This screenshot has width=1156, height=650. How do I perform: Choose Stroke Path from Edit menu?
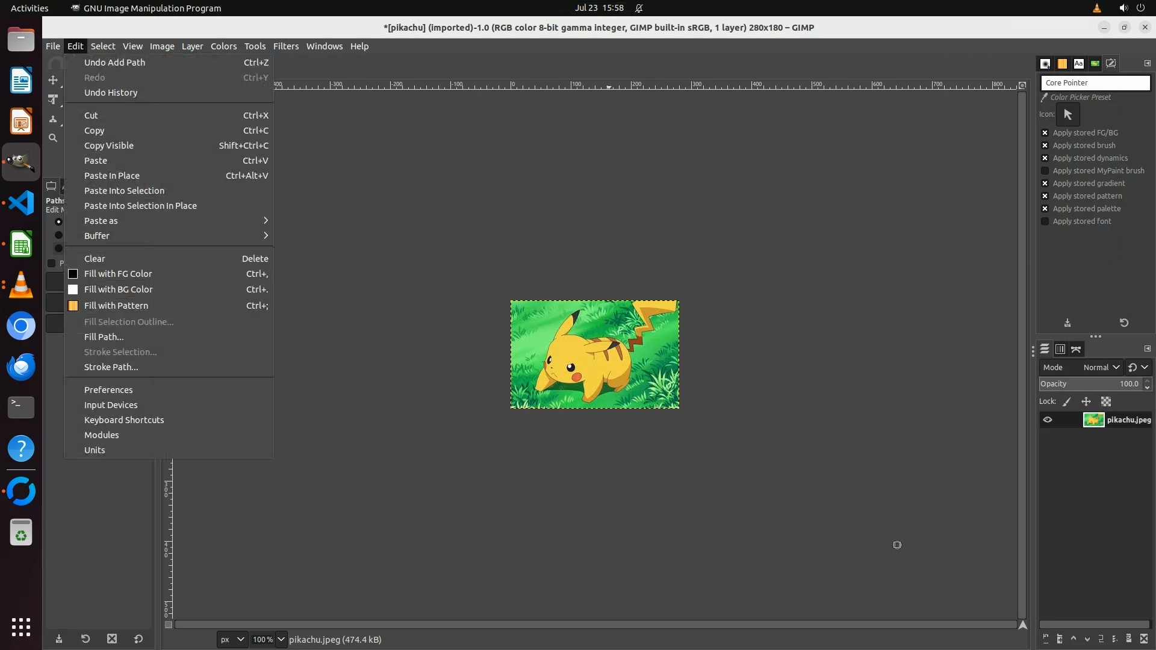pos(111,367)
